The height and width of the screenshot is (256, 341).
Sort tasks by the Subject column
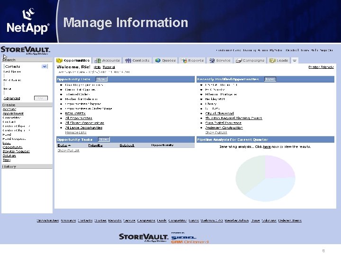click(127, 145)
